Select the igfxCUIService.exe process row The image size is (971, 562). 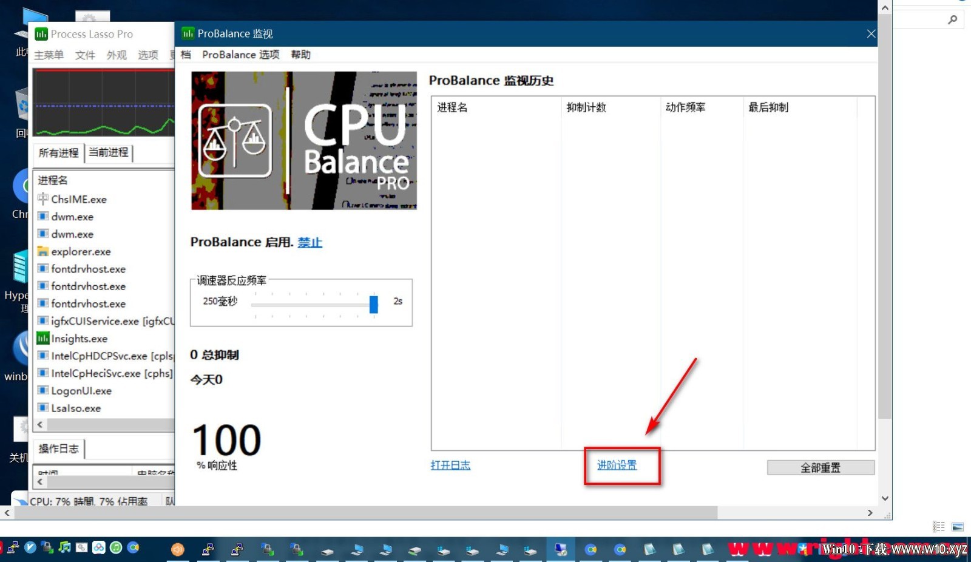[104, 321]
